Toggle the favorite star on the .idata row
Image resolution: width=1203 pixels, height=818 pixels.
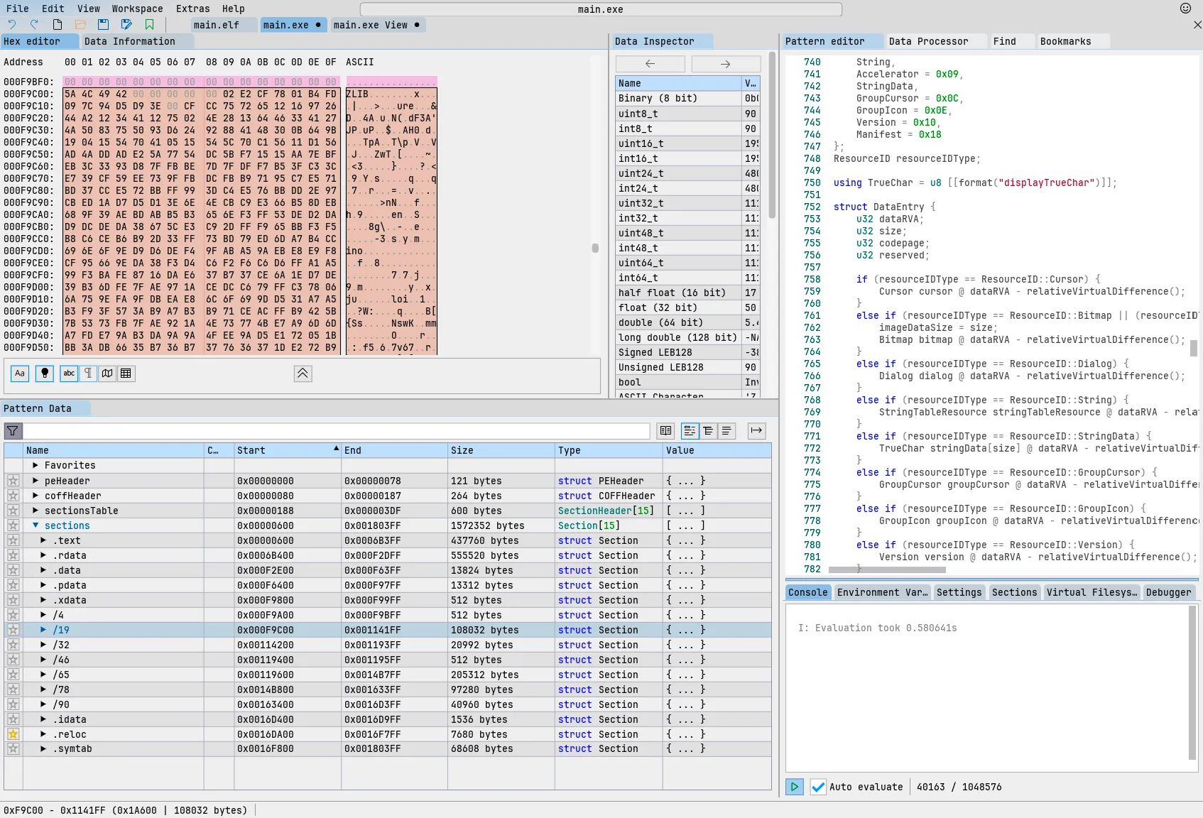13,719
